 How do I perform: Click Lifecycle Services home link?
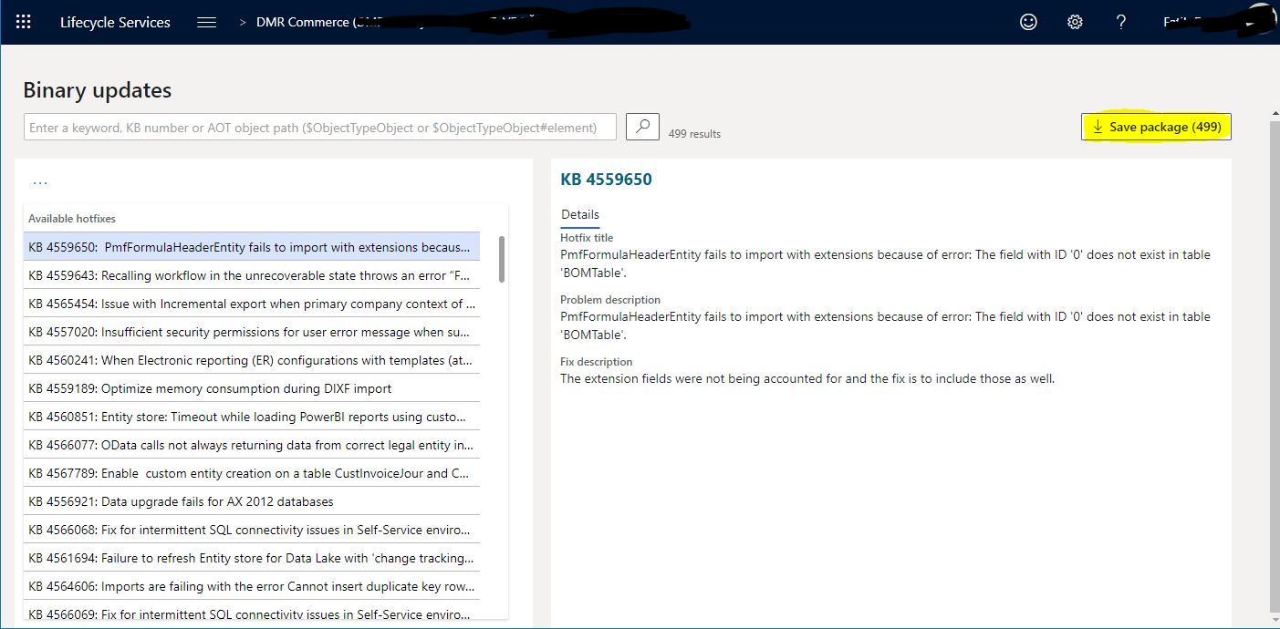(115, 22)
